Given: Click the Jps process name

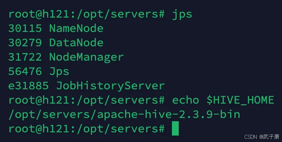Looking at the screenshot, I should 59,72.
